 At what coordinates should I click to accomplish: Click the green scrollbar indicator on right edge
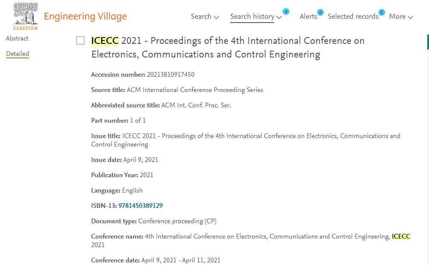pos(428,42)
